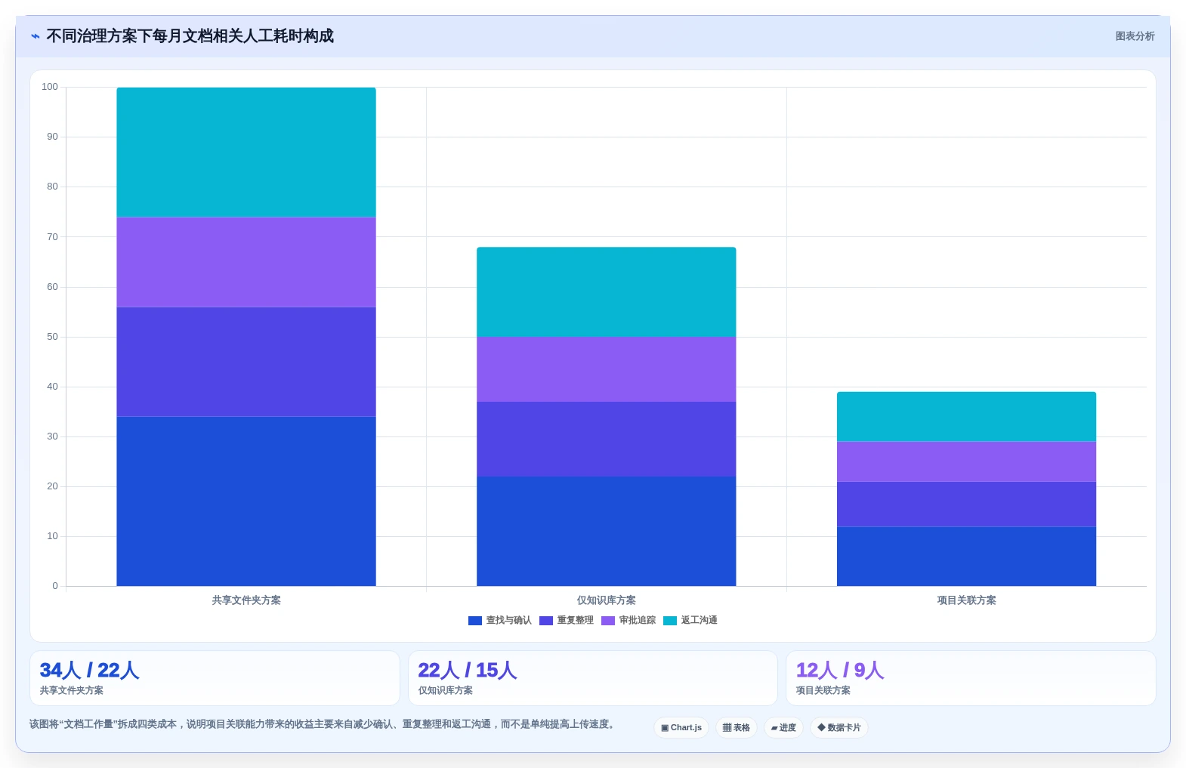The width and height of the screenshot is (1186, 768).
Task: Click the y-axis value 100
Action: pyautogui.click(x=50, y=87)
